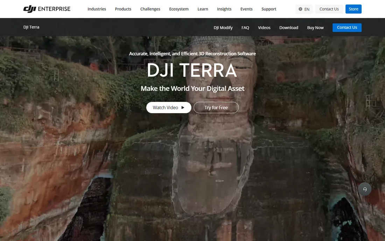This screenshot has height=241, width=385.
Task: Click the DJI Terra sub-navigation title
Action: point(31,27)
